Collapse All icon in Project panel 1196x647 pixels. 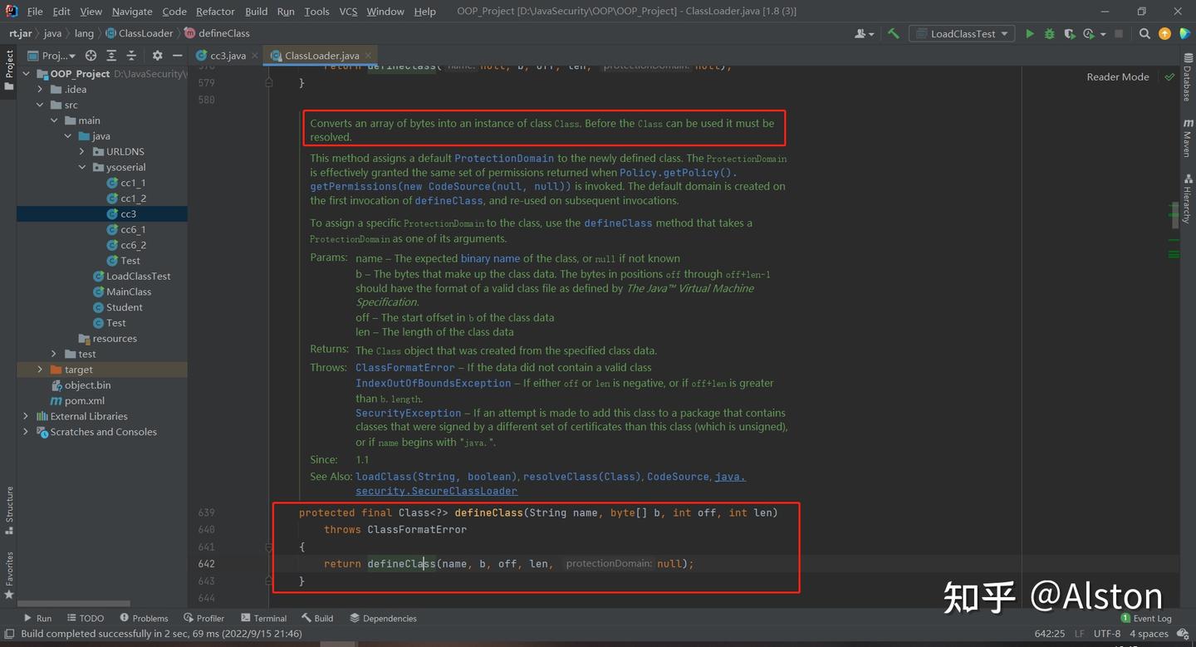pos(131,56)
